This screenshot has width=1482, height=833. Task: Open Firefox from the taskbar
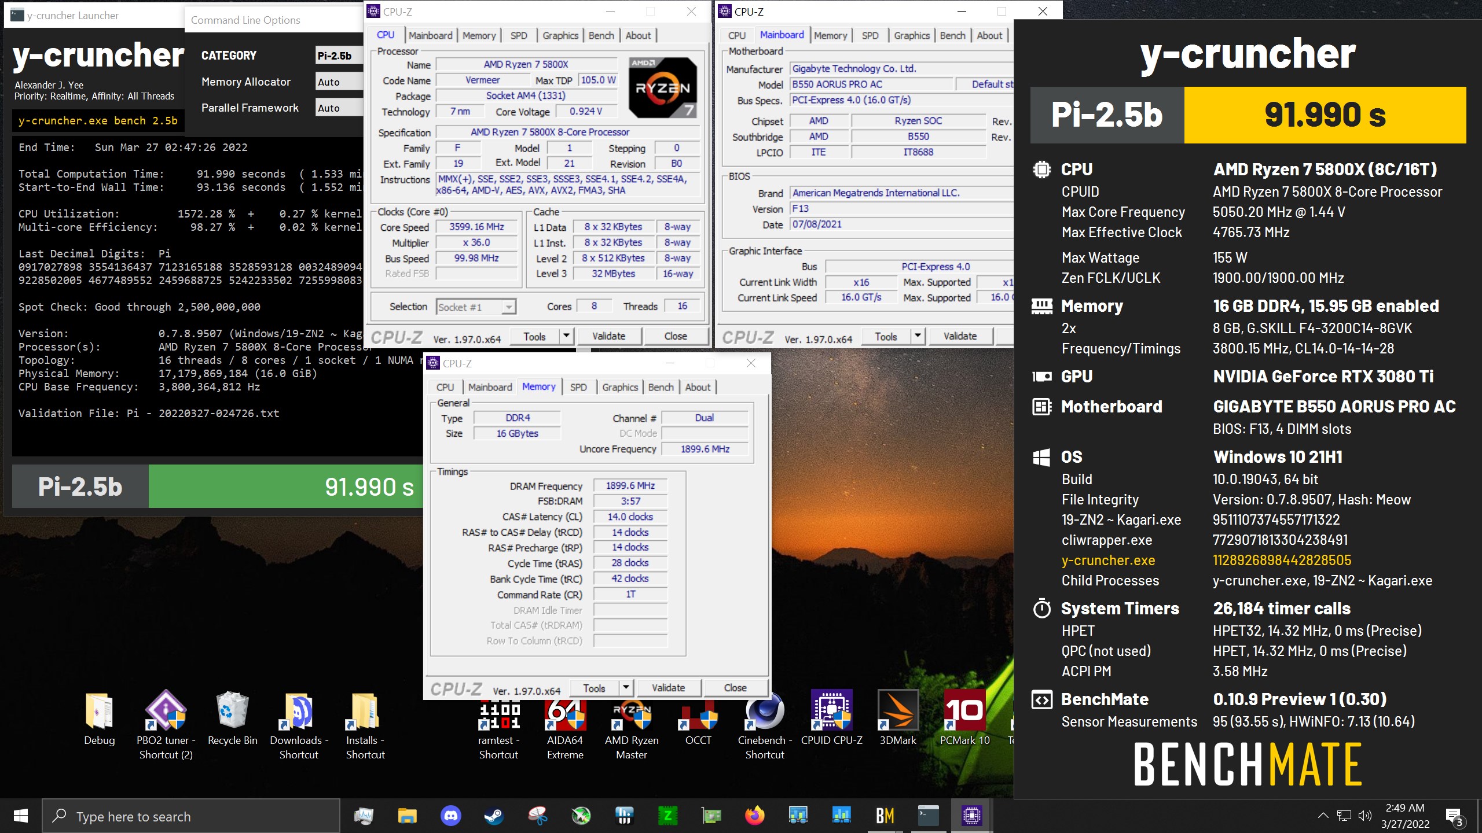point(754,816)
